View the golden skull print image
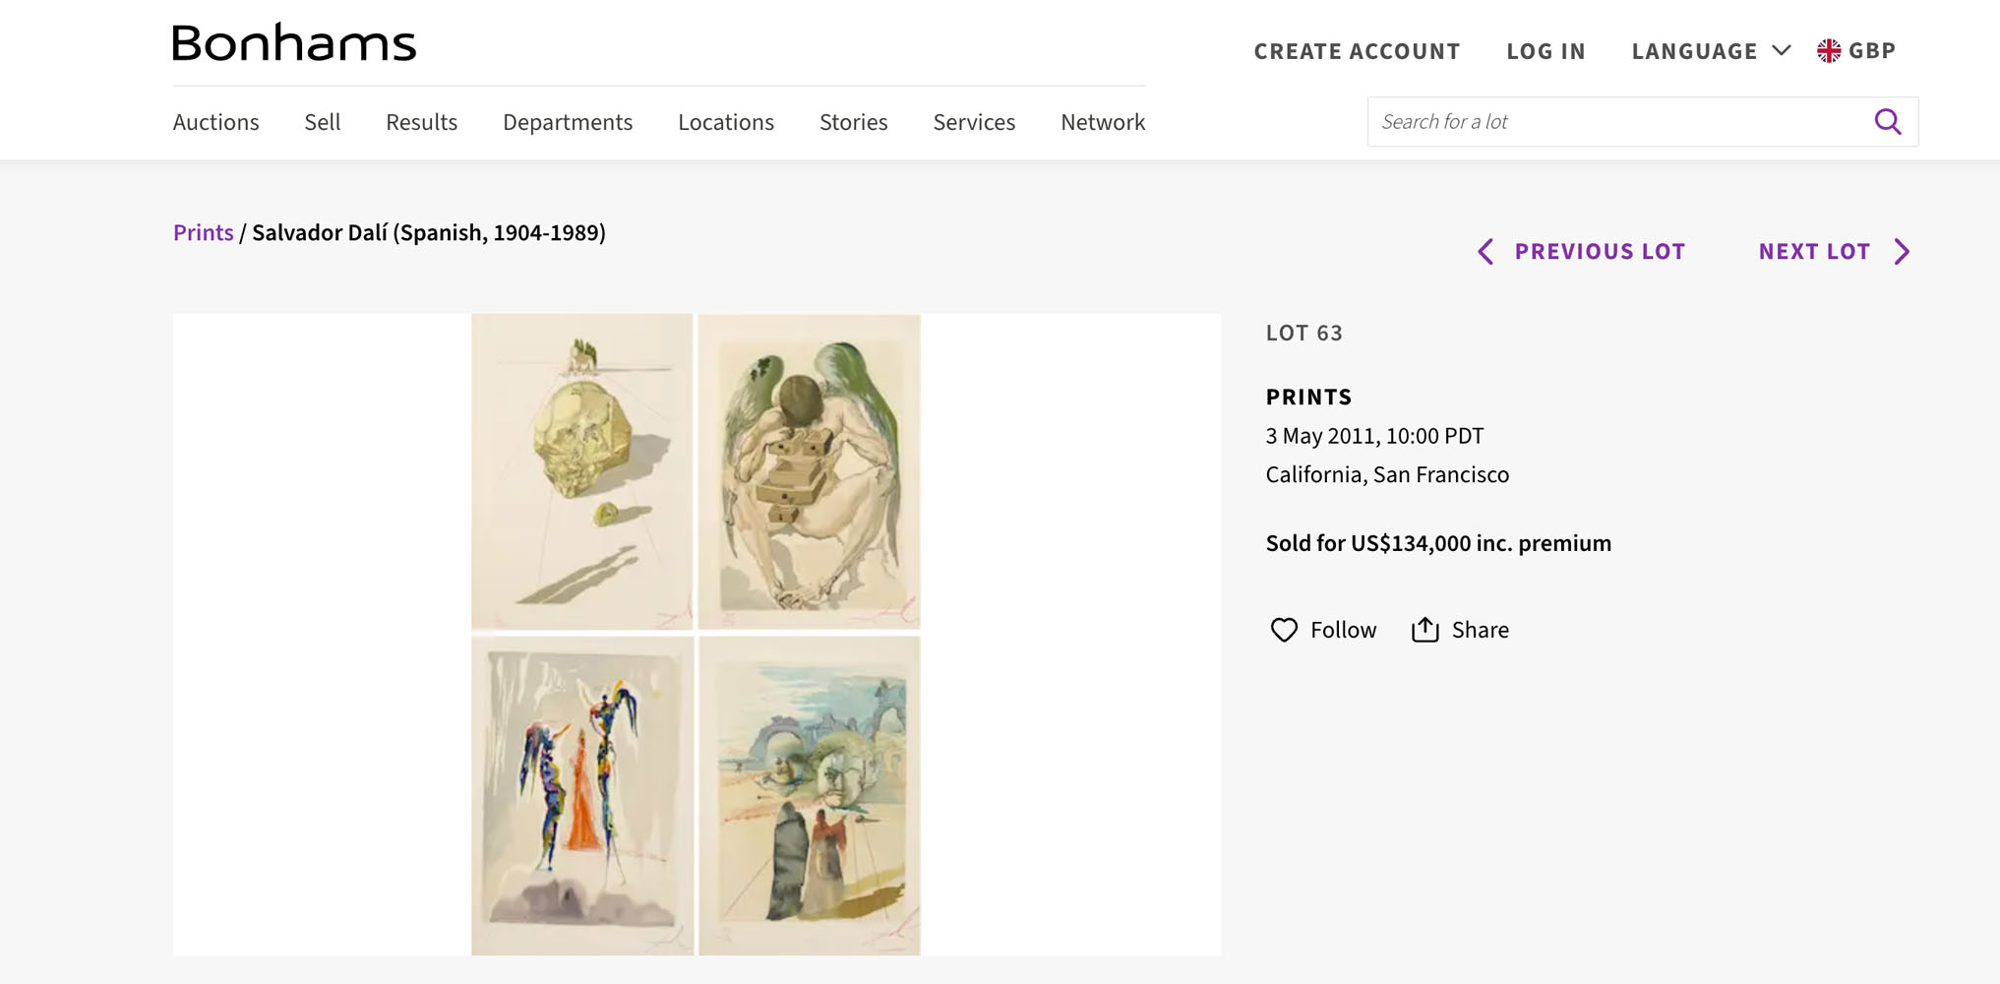2000x984 pixels. [581, 471]
